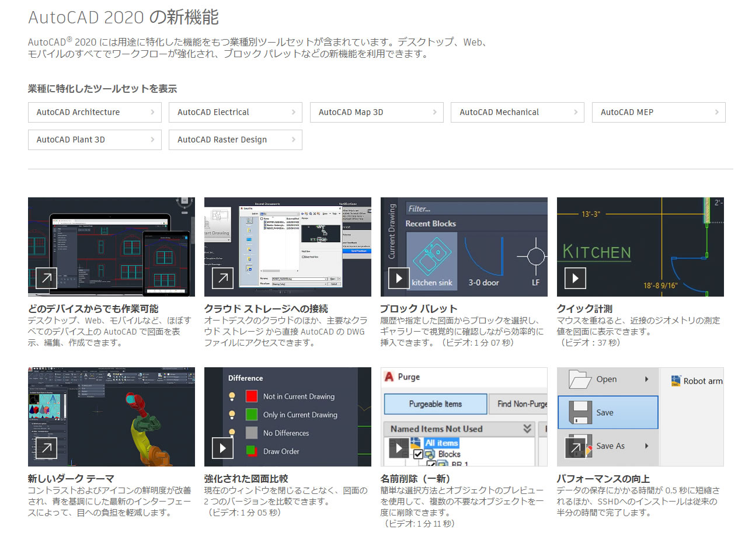Play the Quick Measure KITCHEN video
Image resolution: width=752 pixels, height=543 pixels.
point(575,278)
